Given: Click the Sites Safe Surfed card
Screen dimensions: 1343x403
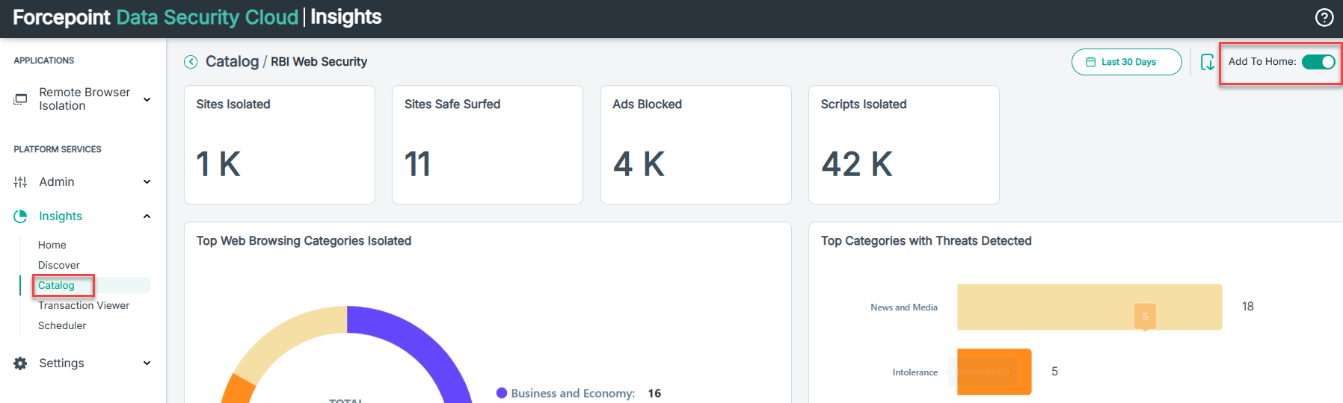Looking at the screenshot, I should (x=488, y=145).
